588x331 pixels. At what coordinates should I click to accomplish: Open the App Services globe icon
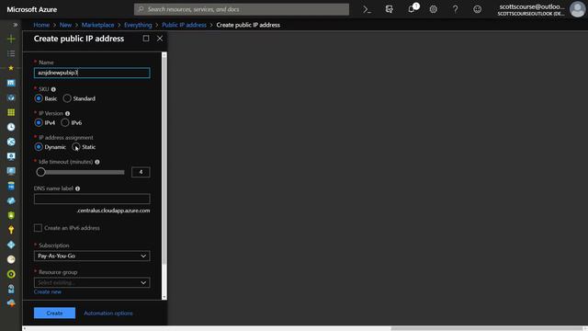pos(11,142)
